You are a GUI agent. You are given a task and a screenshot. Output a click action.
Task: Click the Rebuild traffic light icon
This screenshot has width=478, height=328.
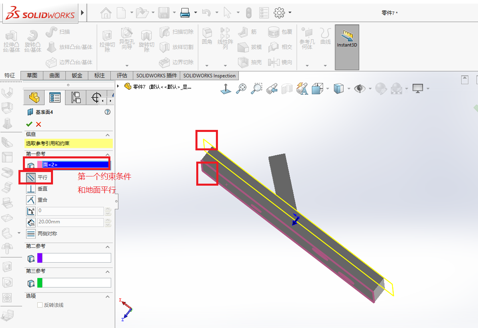pos(249,13)
